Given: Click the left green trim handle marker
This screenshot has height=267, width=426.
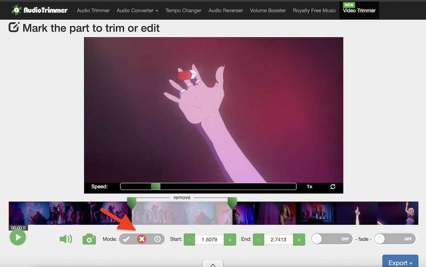Looking at the screenshot, I should 132,203.
